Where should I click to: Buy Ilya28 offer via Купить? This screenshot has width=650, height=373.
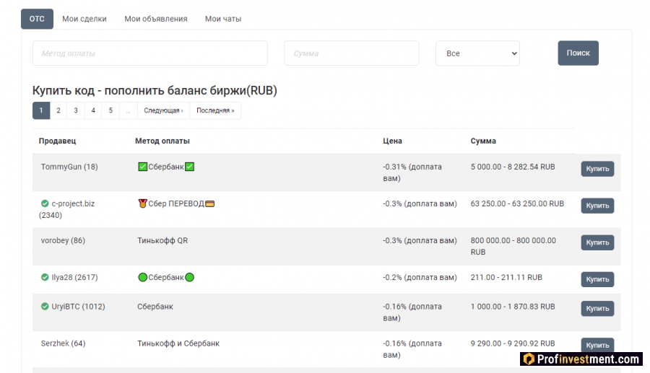tap(597, 279)
